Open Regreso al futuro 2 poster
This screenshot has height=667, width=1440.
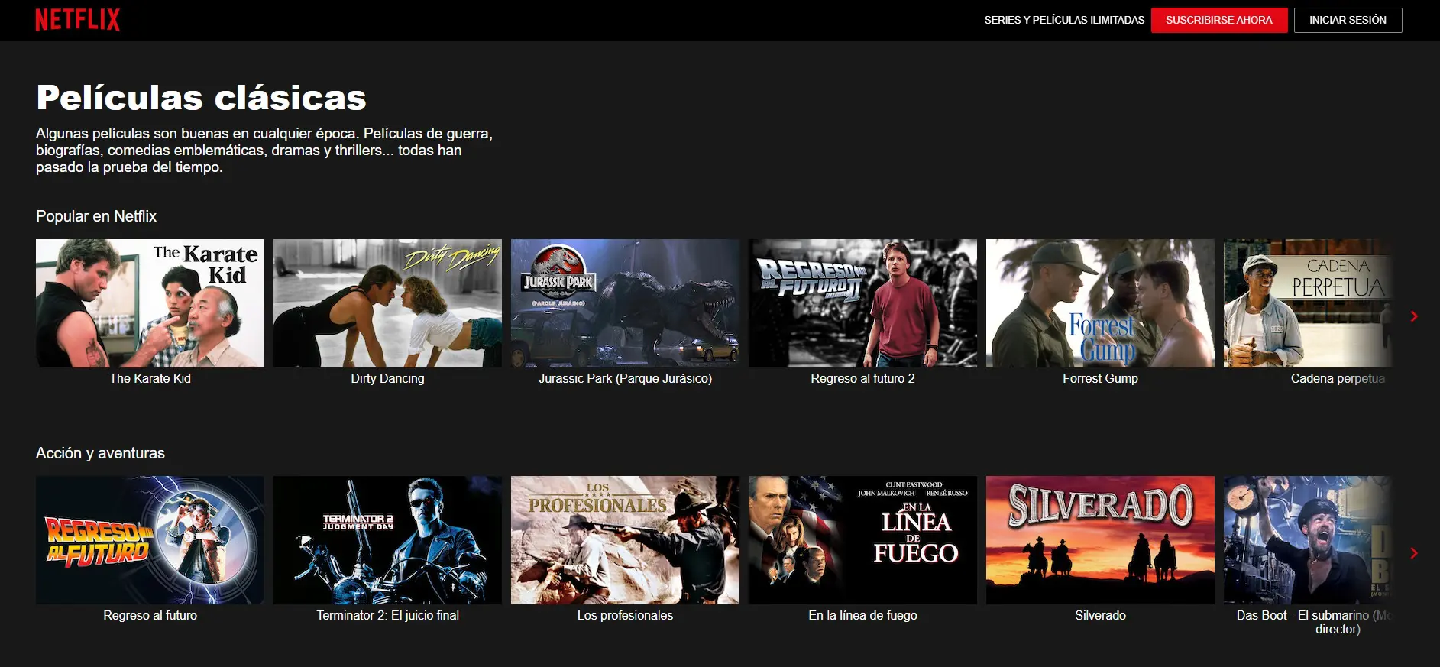pos(862,303)
